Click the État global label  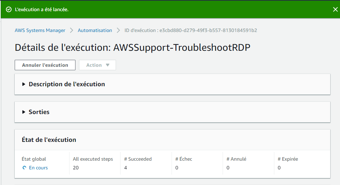pos(34,159)
